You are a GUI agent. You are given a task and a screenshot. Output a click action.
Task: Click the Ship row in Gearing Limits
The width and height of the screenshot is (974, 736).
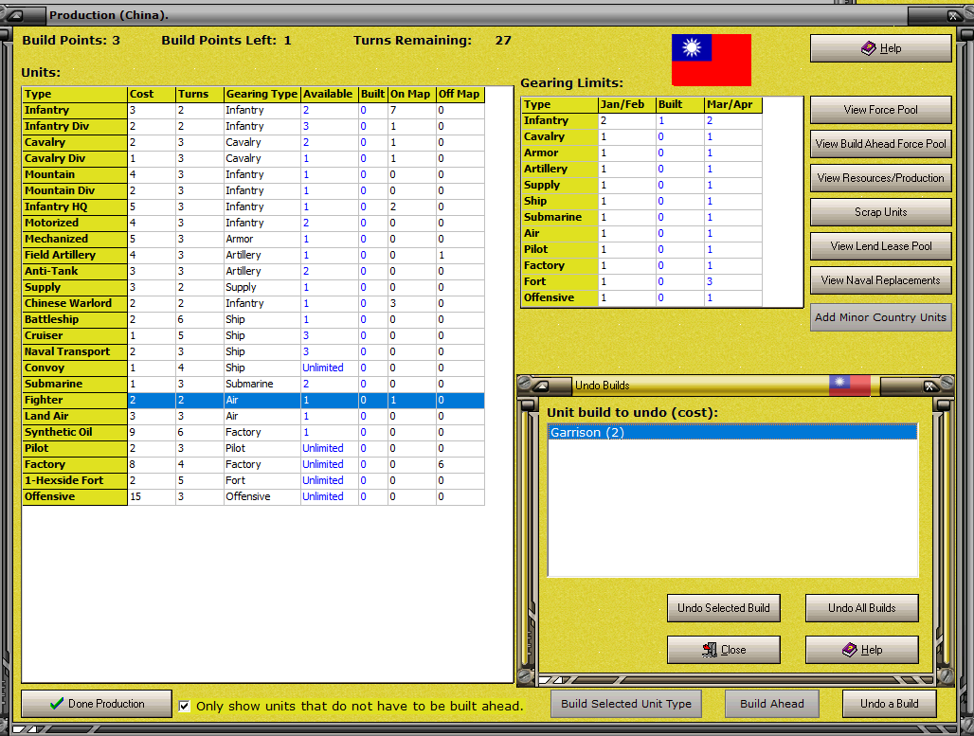pyautogui.click(x=641, y=202)
